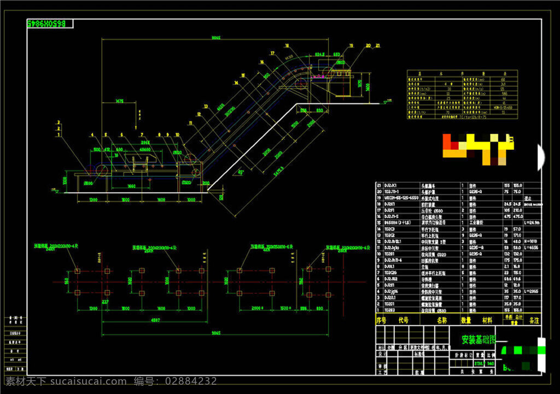Select the 1660 dimension under the loading section
The width and height of the screenshot is (560, 394).
pos(131,186)
